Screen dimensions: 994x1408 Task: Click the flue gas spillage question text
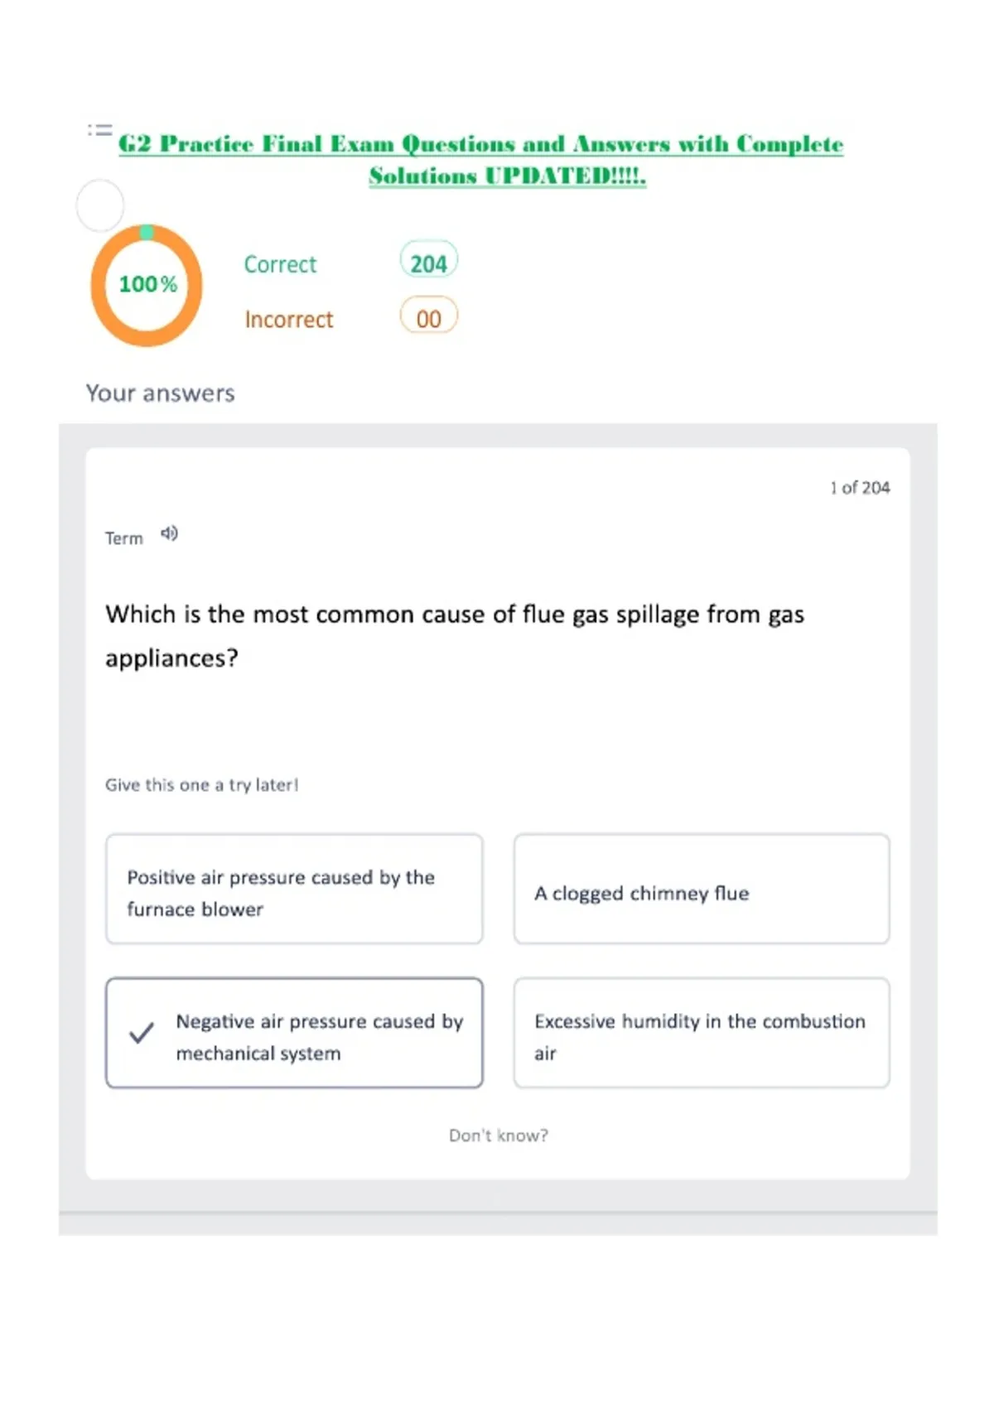[455, 636]
